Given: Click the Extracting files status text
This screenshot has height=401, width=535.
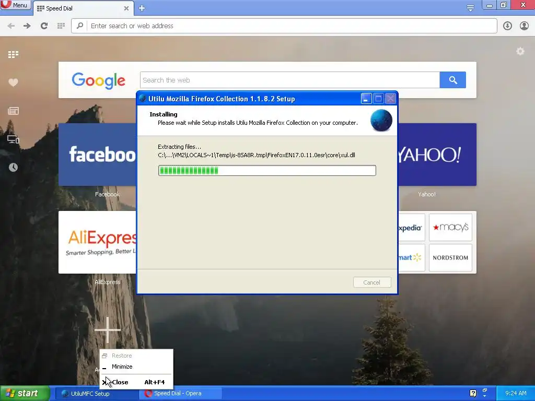Looking at the screenshot, I should tap(180, 147).
